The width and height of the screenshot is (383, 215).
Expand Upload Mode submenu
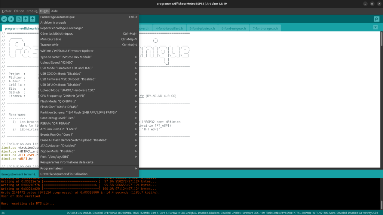point(89,90)
